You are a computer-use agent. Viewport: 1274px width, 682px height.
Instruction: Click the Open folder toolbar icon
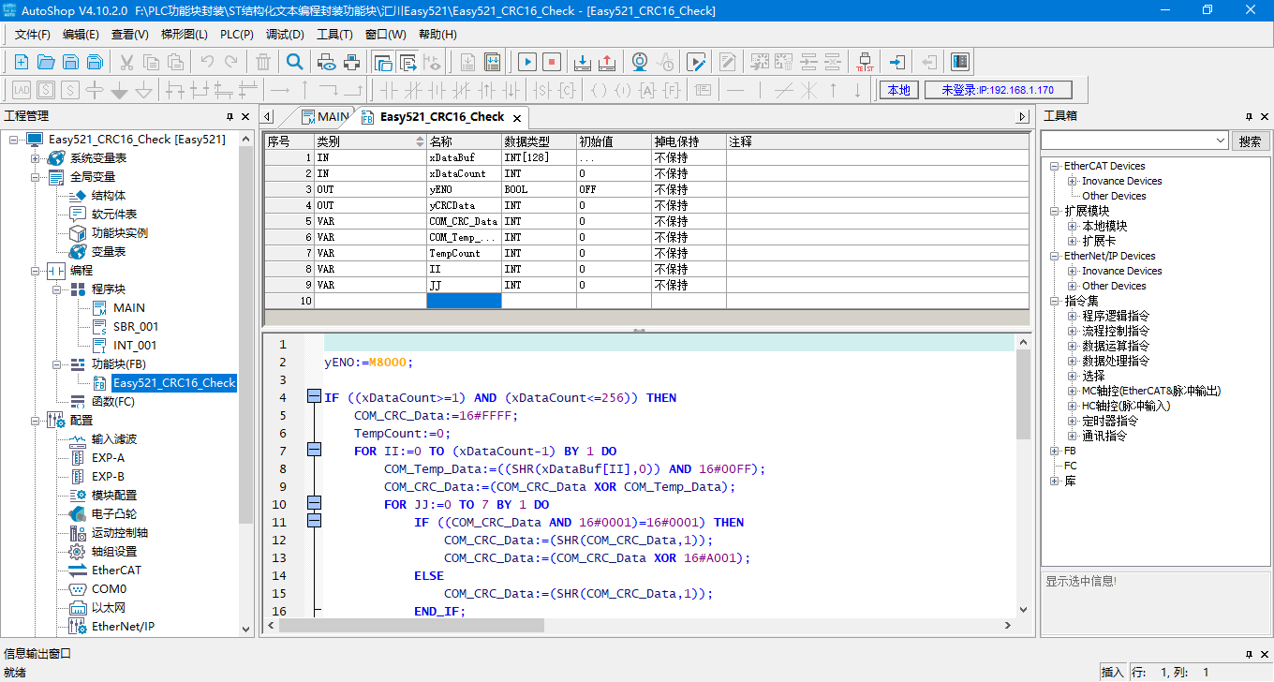coord(45,62)
